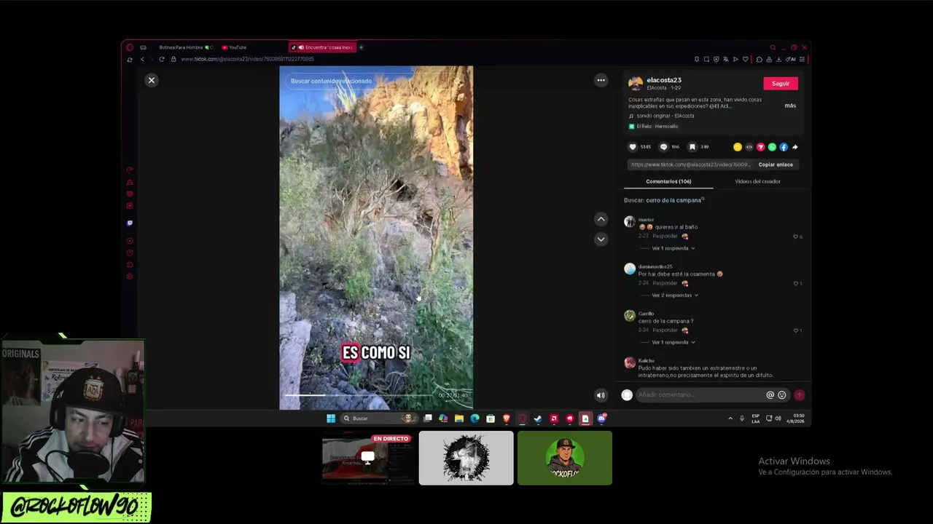Viewport: 933px width, 524px height.
Task: Switch to the Videos del creador tab
Action: click(x=757, y=181)
